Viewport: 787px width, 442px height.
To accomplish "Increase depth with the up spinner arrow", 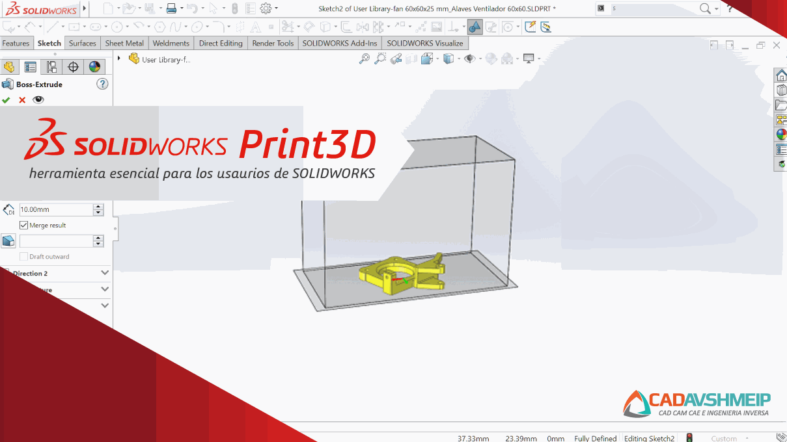I will [98, 207].
